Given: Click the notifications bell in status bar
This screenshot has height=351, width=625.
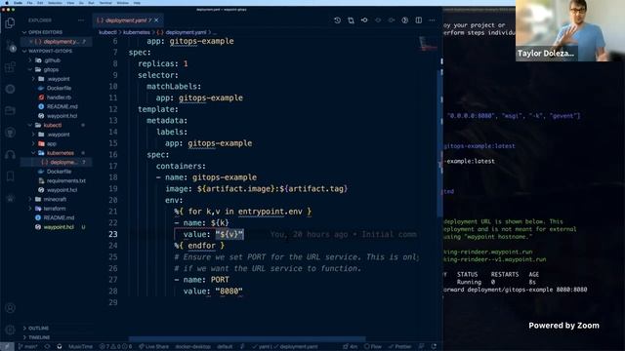Looking at the screenshot, I should coord(434,347).
